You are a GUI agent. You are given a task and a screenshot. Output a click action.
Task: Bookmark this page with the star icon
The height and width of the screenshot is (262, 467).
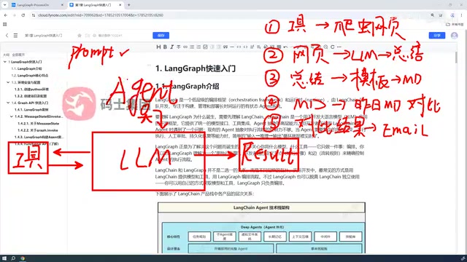[441, 15]
